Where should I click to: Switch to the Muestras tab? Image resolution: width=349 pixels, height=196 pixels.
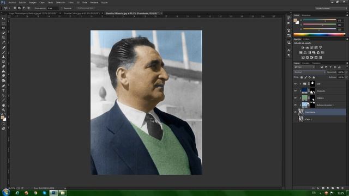(x=306, y=15)
